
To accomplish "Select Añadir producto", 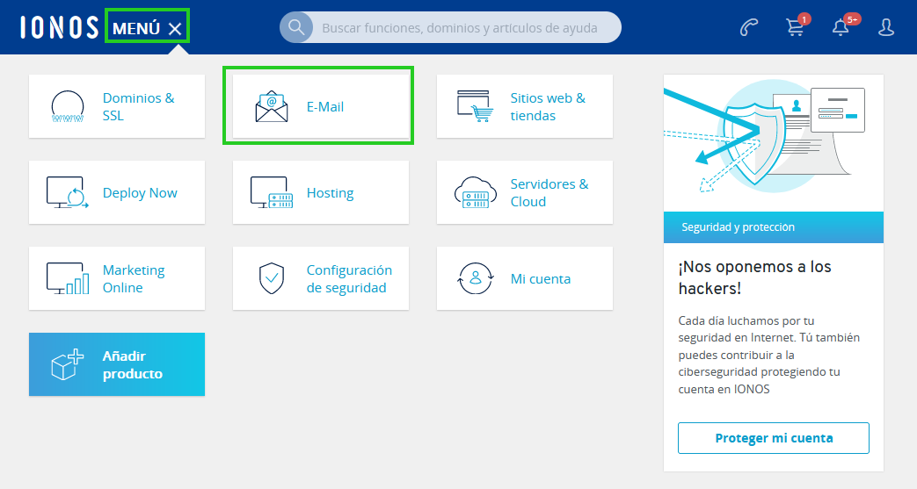I will [x=117, y=364].
